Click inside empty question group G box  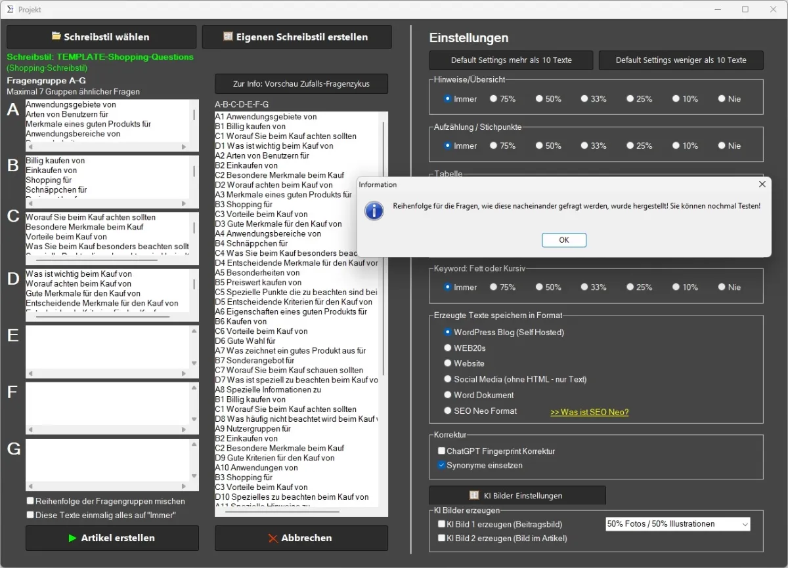(x=107, y=460)
